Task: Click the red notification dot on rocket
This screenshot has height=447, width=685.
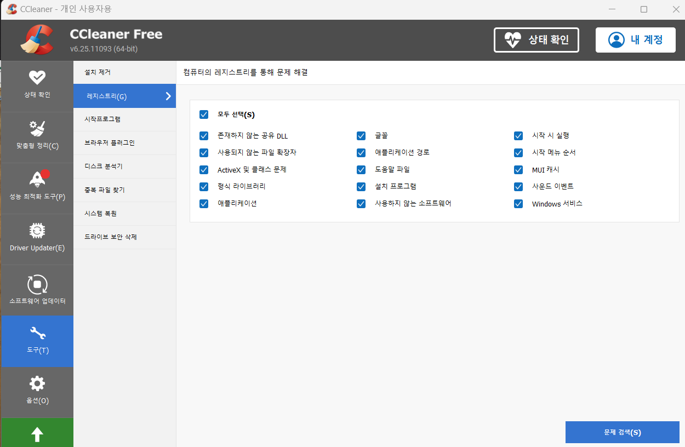Action: coord(45,174)
